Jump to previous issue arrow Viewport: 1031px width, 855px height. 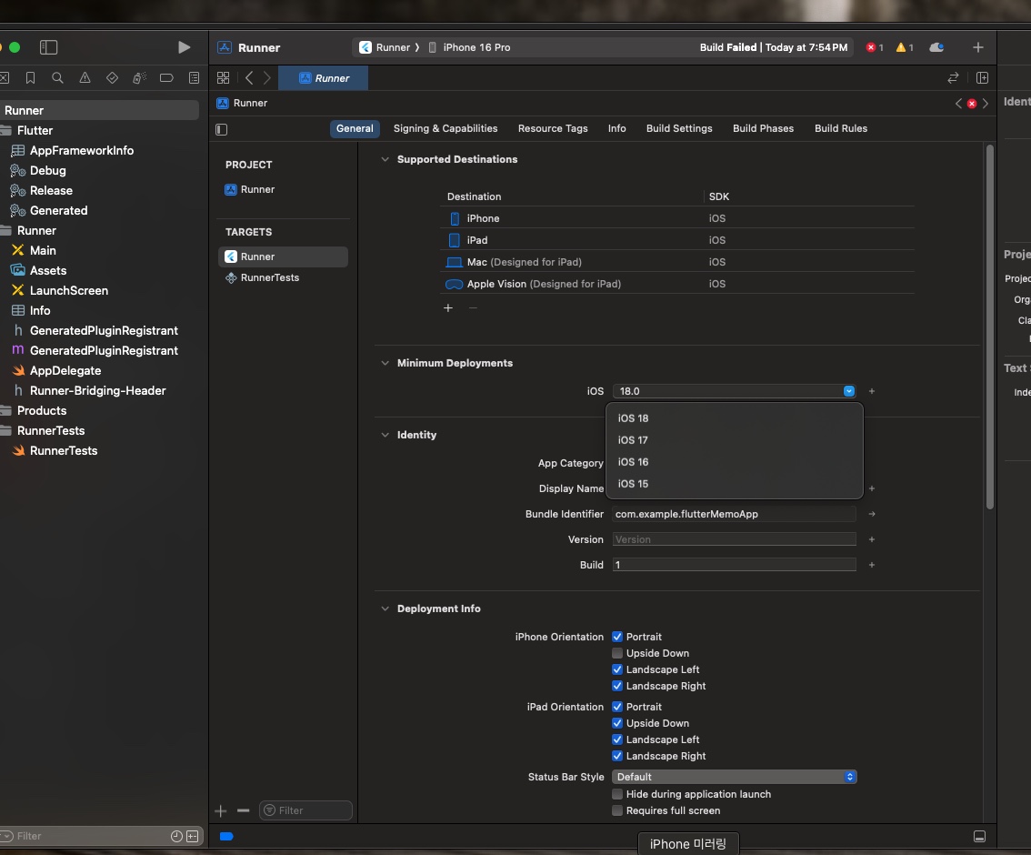pos(958,104)
